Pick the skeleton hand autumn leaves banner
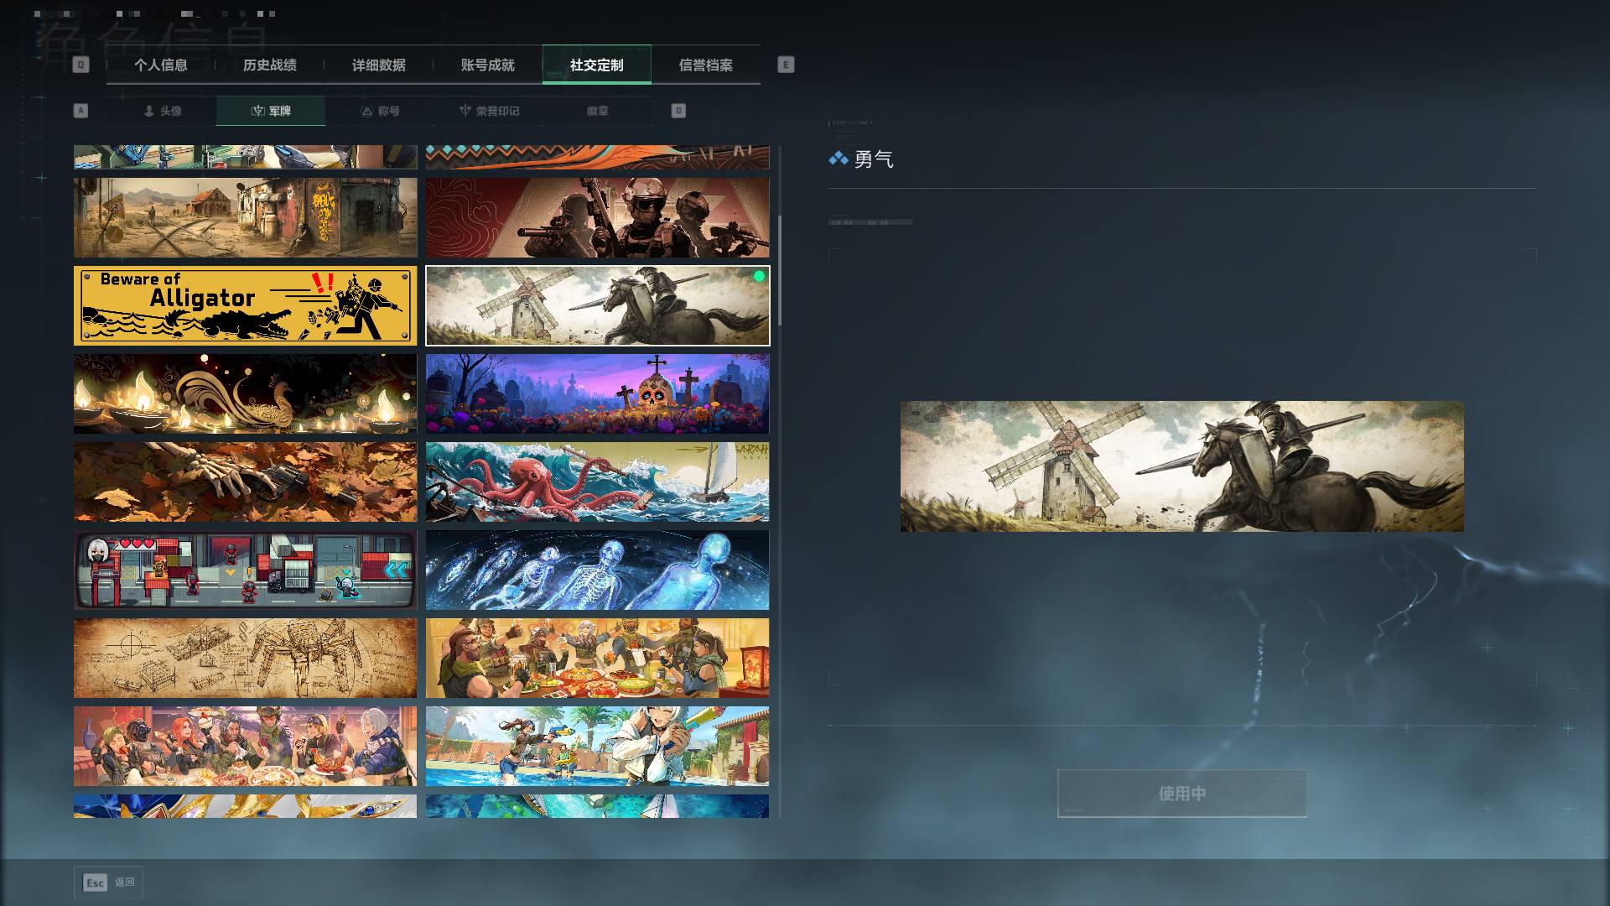 pyautogui.click(x=245, y=482)
